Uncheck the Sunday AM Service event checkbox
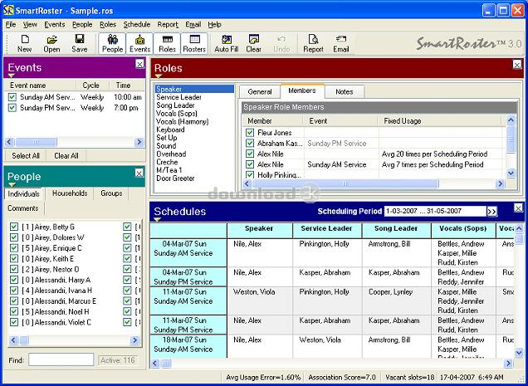 pyautogui.click(x=12, y=97)
